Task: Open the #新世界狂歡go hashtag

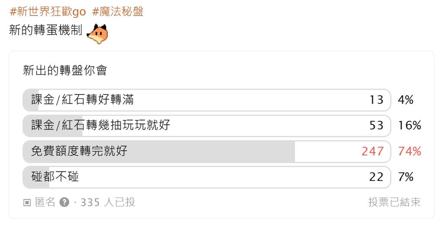Action: click(x=48, y=12)
